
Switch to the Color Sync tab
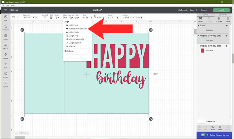click(223, 15)
